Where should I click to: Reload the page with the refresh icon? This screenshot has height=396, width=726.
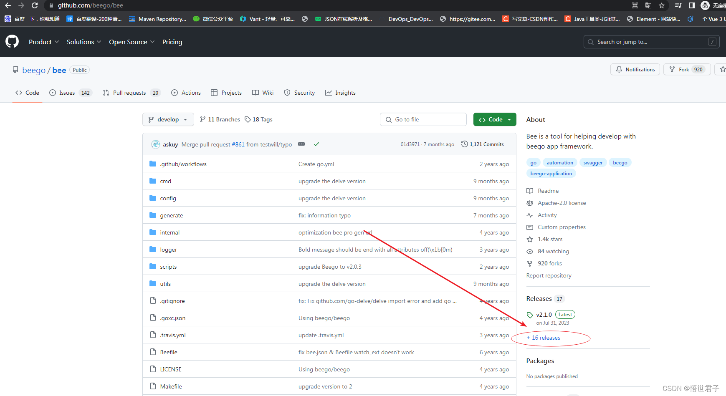point(35,5)
